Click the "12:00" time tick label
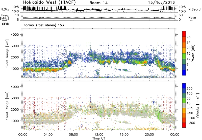 [99, 135]
